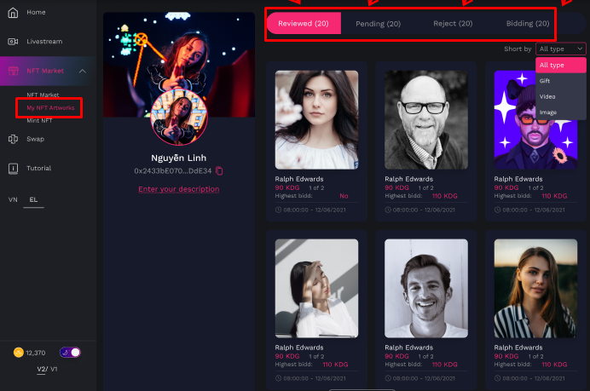Image resolution: width=590 pixels, height=391 pixels.
Task: Switch language to VN
Action: pos(13,199)
